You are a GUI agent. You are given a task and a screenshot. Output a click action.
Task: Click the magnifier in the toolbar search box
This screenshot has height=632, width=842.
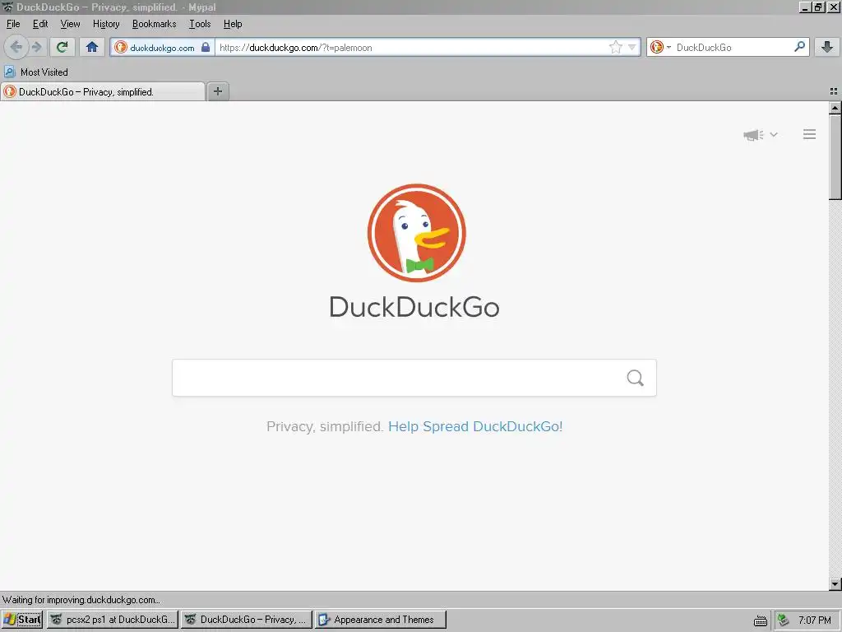tap(799, 47)
